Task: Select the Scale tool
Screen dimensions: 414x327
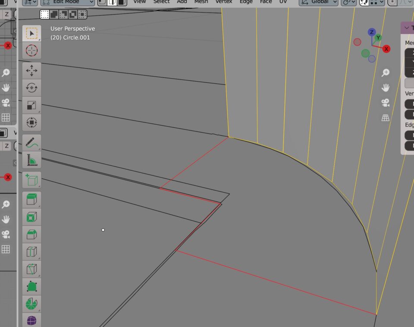Action: [x=31, y=105]
